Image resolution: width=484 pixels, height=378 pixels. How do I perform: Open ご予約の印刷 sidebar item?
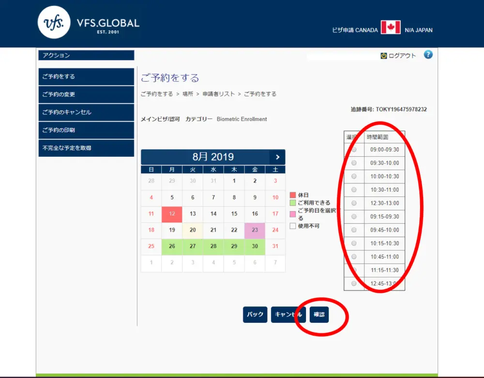pyautogui.click(x=86, y=130)
